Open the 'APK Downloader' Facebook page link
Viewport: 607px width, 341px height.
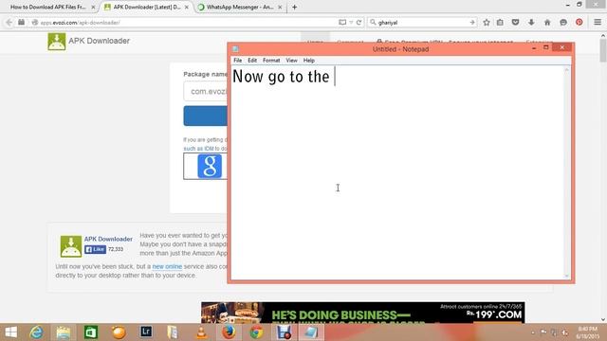pyautogui.click(x=108, y=239)
